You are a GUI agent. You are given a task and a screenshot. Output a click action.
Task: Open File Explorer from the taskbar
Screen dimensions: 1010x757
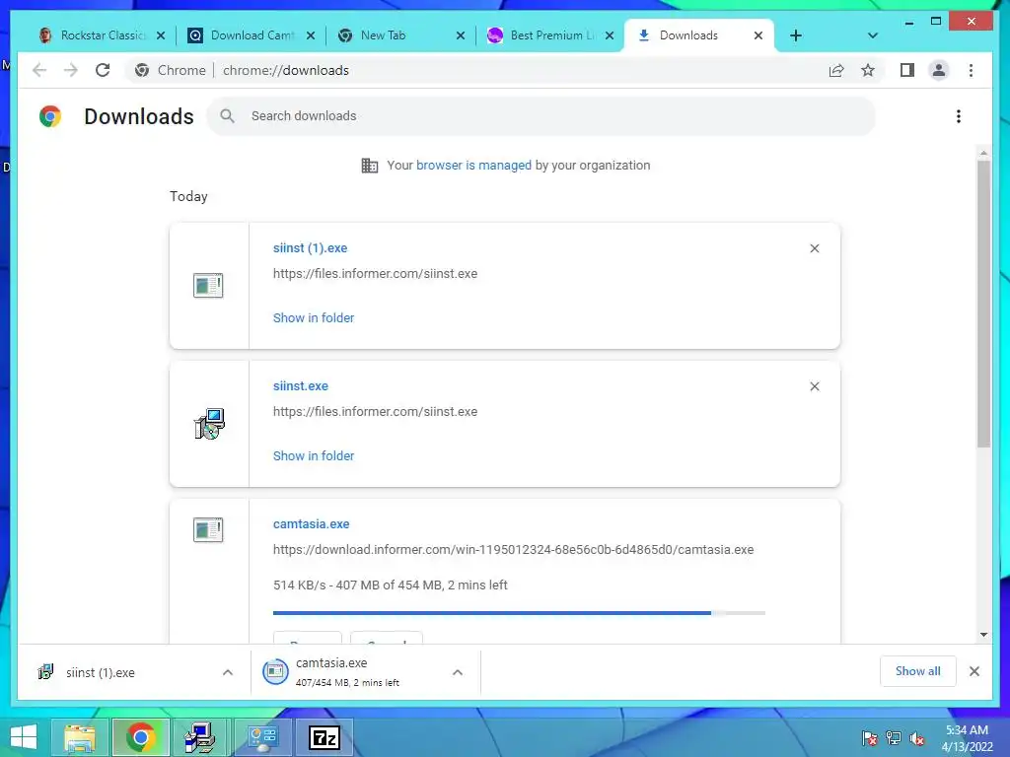tap(80, 737)
